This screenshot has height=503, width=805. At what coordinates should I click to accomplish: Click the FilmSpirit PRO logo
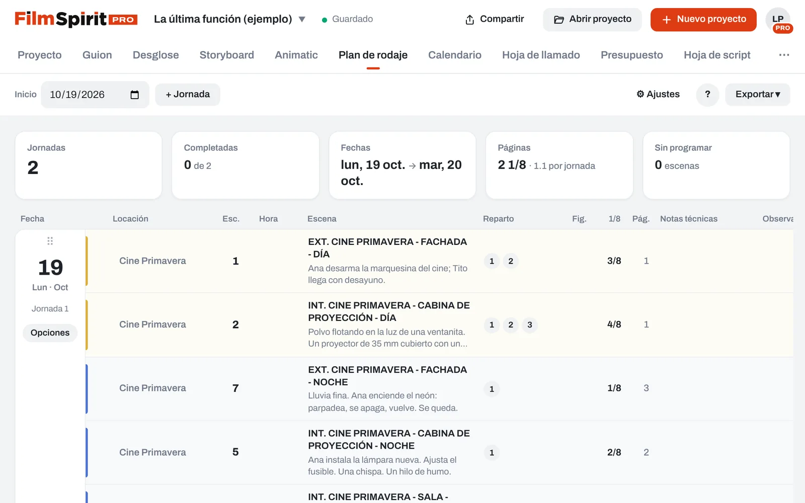76,19
